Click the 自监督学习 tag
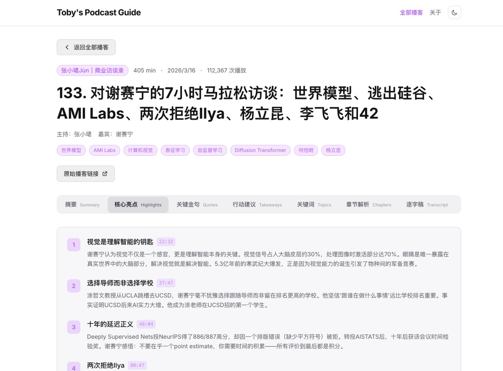Screen dimensions: 503x371 [x=210, y=150]
